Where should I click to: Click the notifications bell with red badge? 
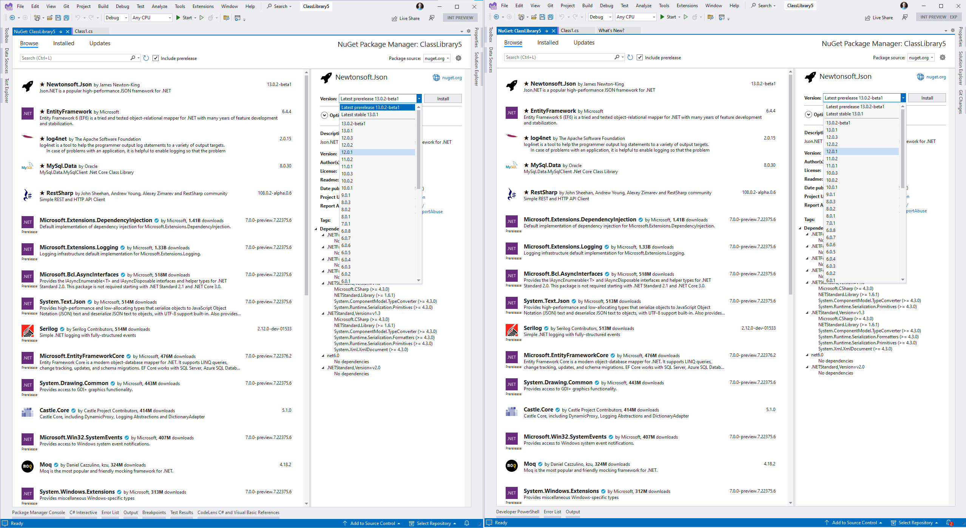pyautogui.click(x=949, y=523)
